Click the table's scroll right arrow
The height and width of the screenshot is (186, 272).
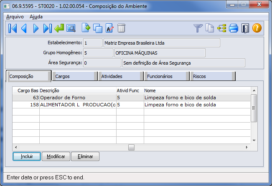click(247, 147)
